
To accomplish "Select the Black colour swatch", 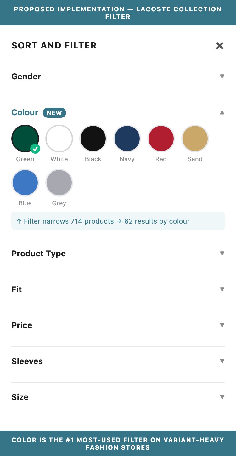I will tap(93, 139).
